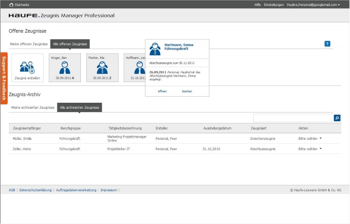Switch to Meine archivierten Zeugnisse tab
This screenshot has height=224, width=350.
33,108
